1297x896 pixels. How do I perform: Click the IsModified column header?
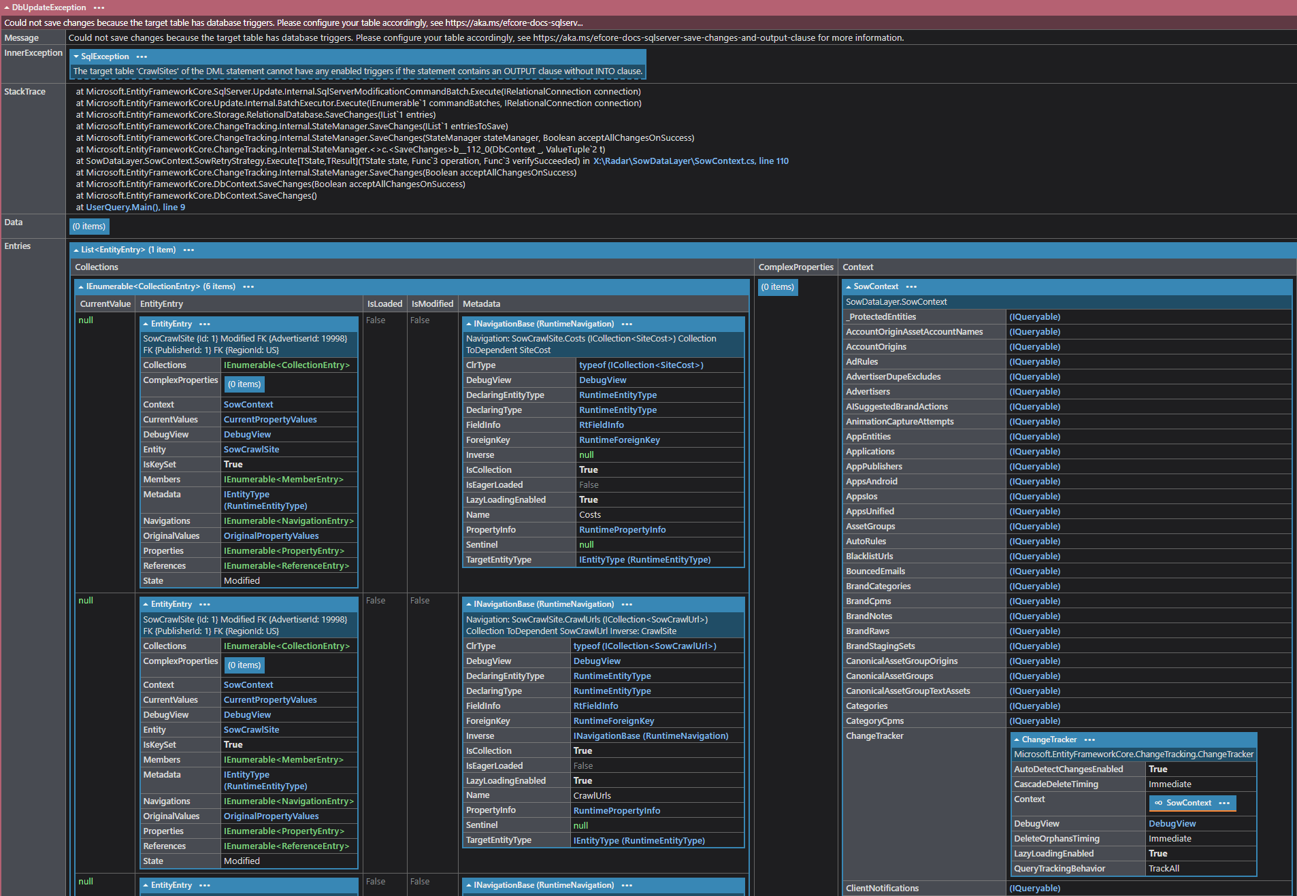tap(432, 303)
